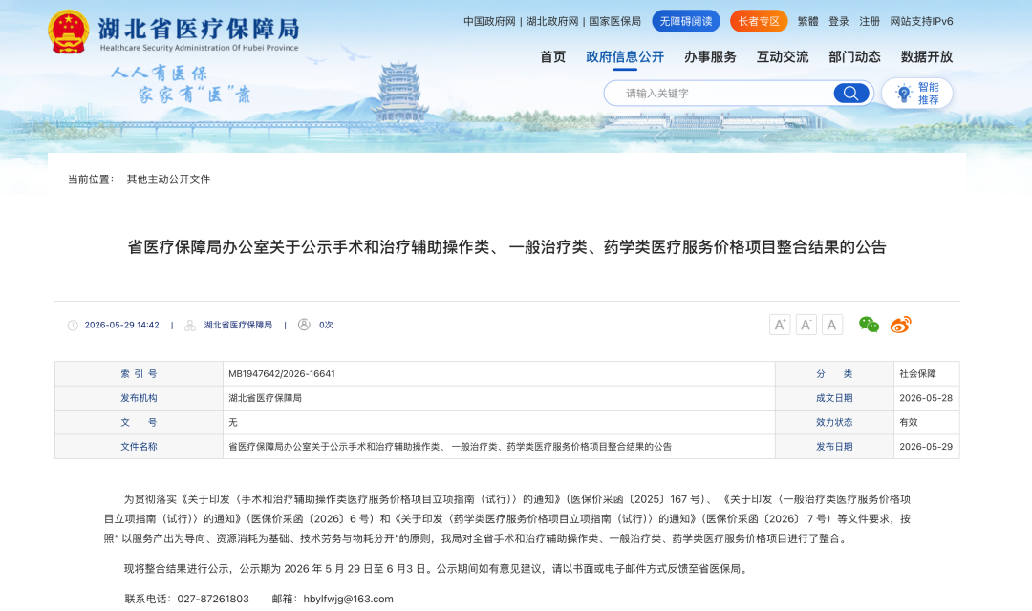The image size is (1032, 611).
Task: Open 互动交流 navigation item
Action: point(783,56)
